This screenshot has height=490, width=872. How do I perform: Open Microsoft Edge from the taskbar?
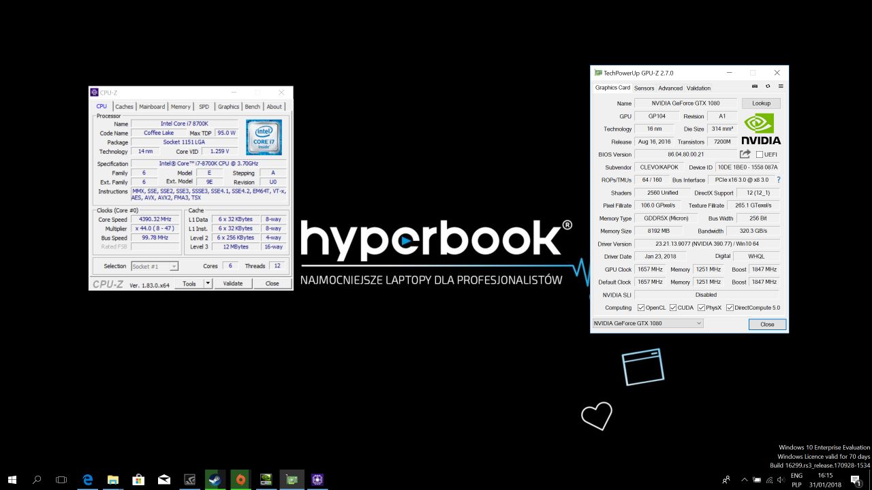coord(88,479)
